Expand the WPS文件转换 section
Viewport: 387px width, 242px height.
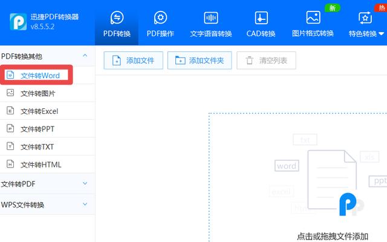pyautogui.click(x=85, y=204)
